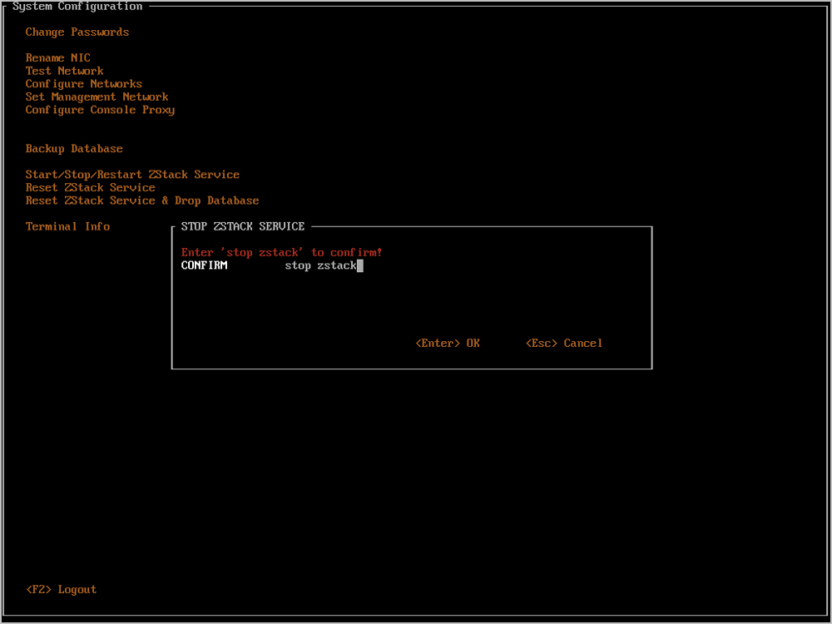Select Reset ZStack Service & Drop Database
The height and width of the screenshot is (624, 832).
142,201
